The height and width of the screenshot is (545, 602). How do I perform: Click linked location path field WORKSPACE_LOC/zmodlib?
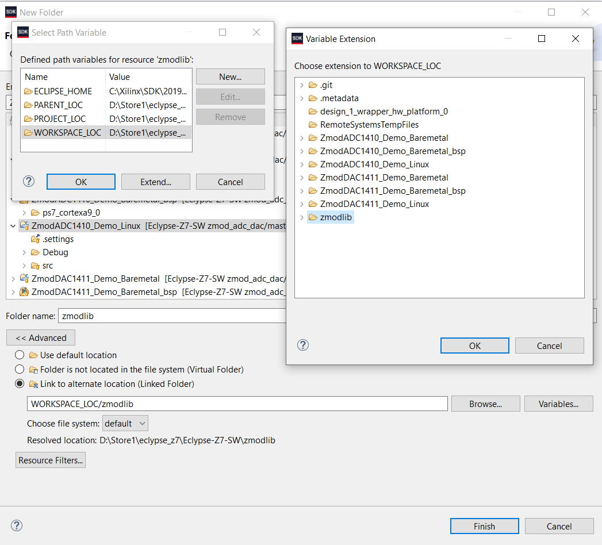click(237, 404)
